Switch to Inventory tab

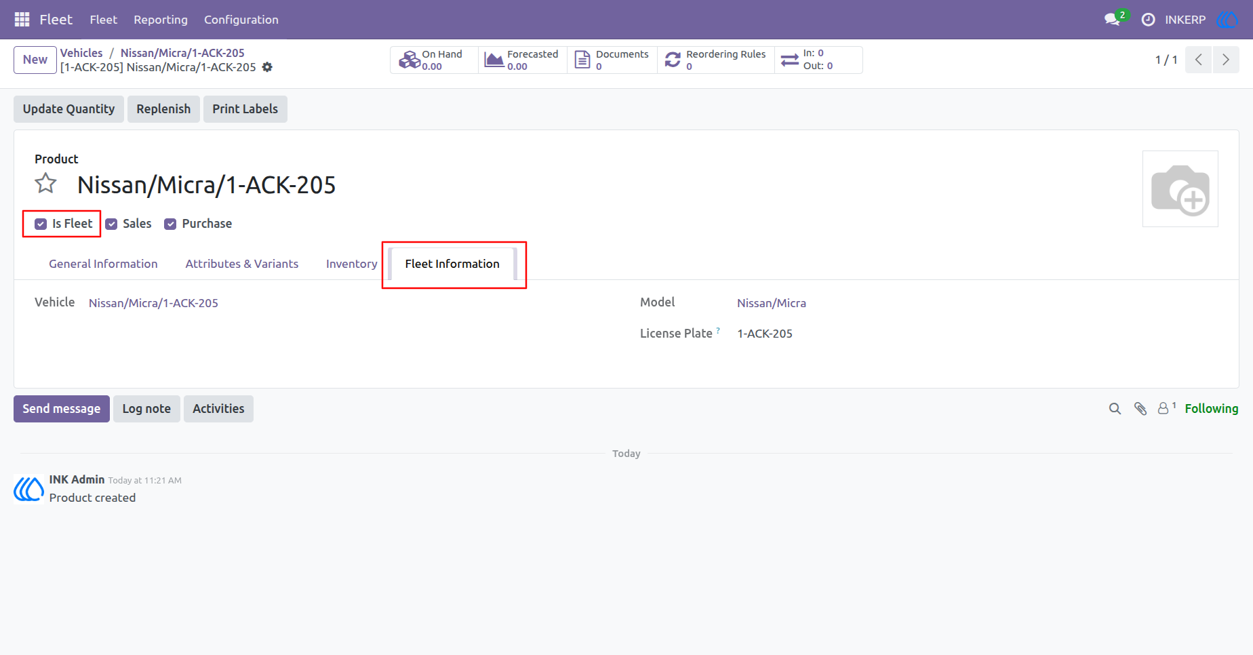pyautogui.click(x=351, y=264)
